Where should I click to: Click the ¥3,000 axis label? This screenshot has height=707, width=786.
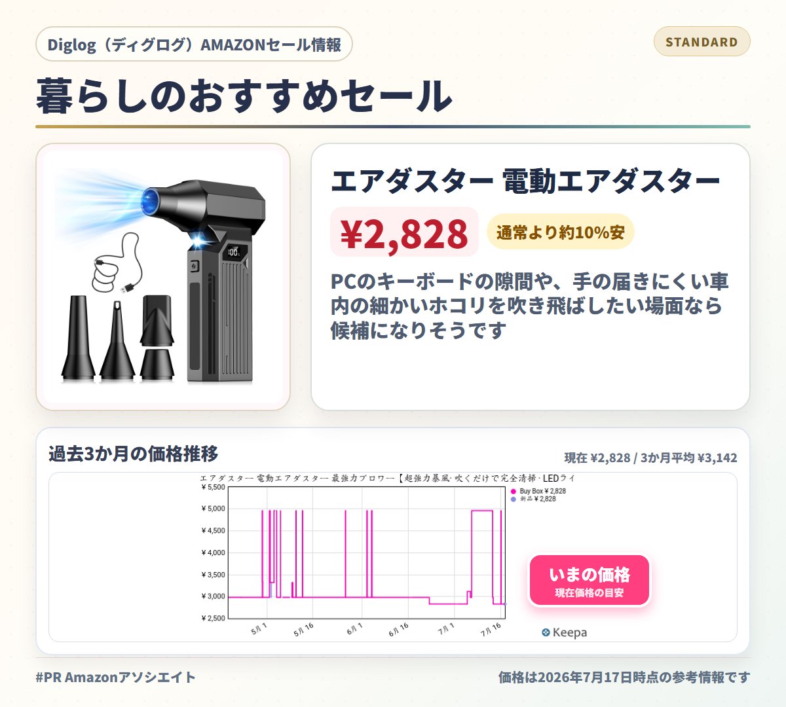(x=213, y=596)
